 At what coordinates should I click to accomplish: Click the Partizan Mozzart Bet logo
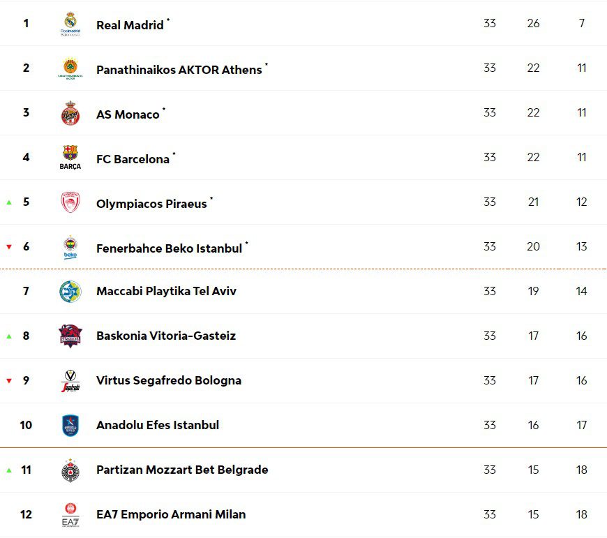tap(70, 470)
